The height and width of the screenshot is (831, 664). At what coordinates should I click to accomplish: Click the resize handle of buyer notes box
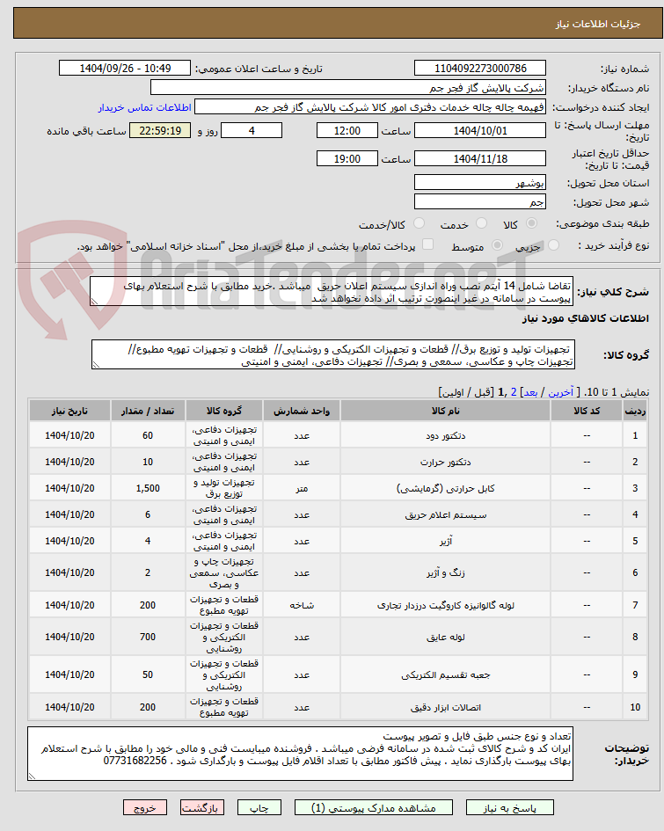[32, 776]
